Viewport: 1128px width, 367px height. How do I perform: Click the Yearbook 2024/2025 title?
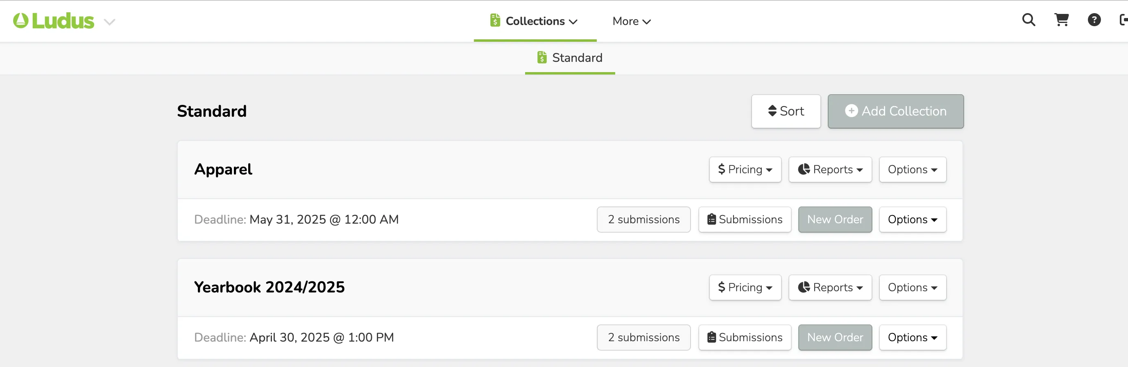tap(269, 287)
